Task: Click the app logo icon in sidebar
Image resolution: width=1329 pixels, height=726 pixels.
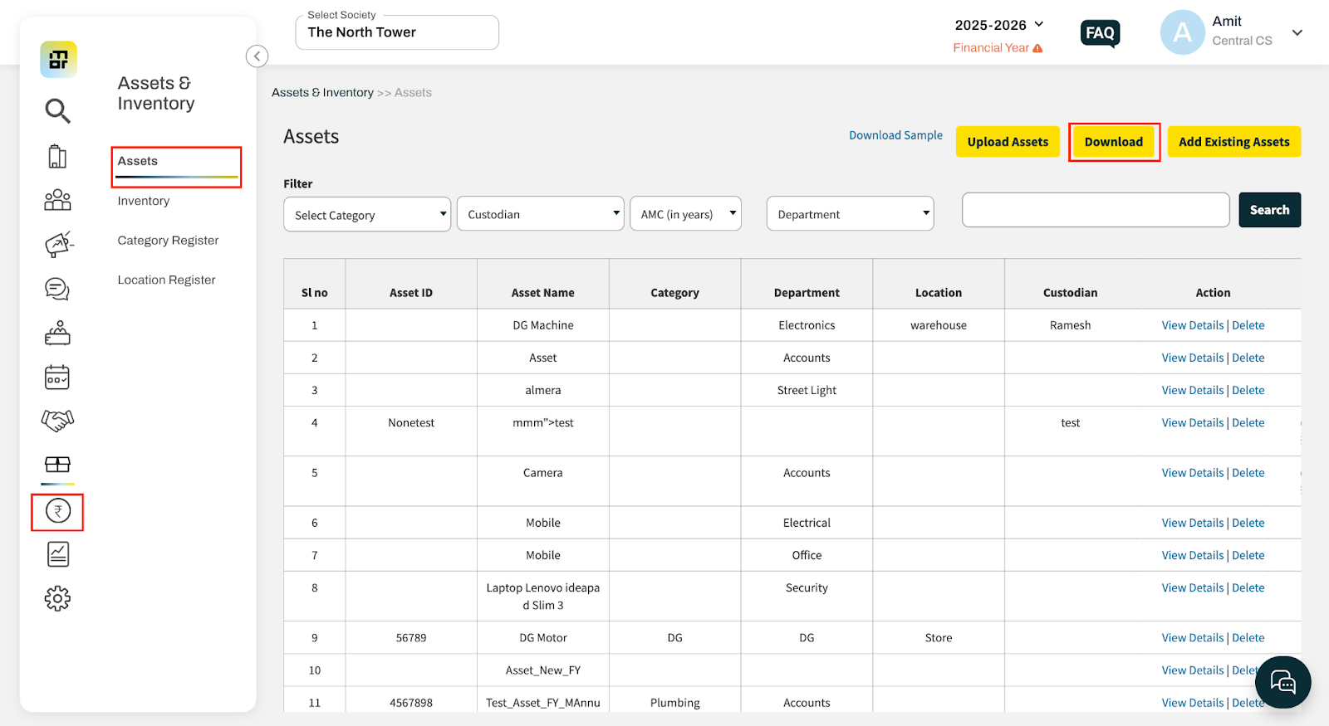Action: (x=58, y=60)
